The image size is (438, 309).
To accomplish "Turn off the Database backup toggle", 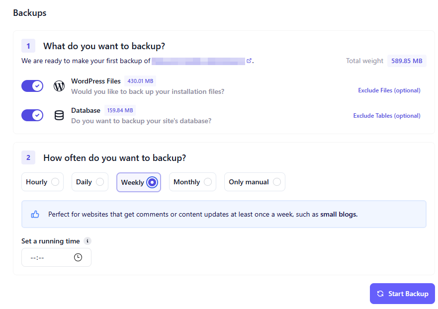I will click(32, 115).
